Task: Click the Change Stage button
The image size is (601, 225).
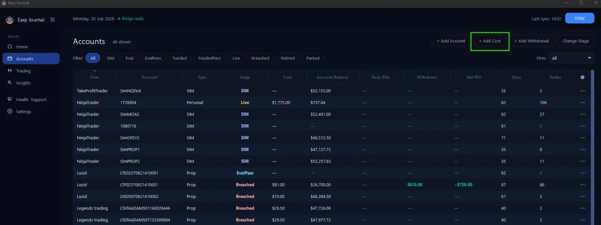Action: [575, 41]
